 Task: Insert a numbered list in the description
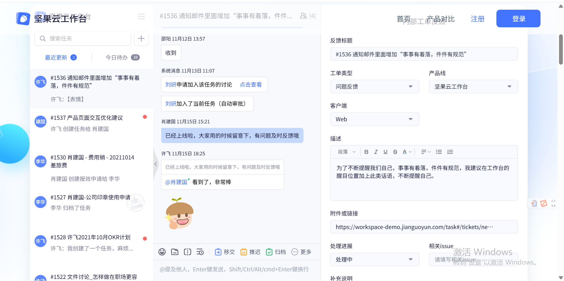tap(450, 152)
